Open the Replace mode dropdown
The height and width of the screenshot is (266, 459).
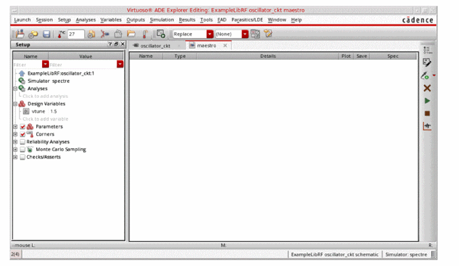(210, 34)
